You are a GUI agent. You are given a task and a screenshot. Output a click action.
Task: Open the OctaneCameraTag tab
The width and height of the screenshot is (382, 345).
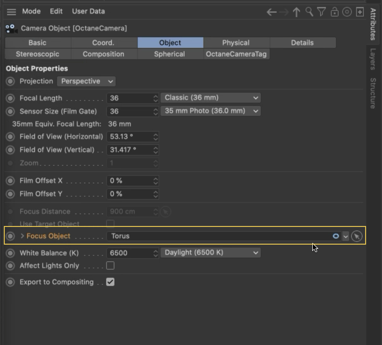click(x=236, y=54)
